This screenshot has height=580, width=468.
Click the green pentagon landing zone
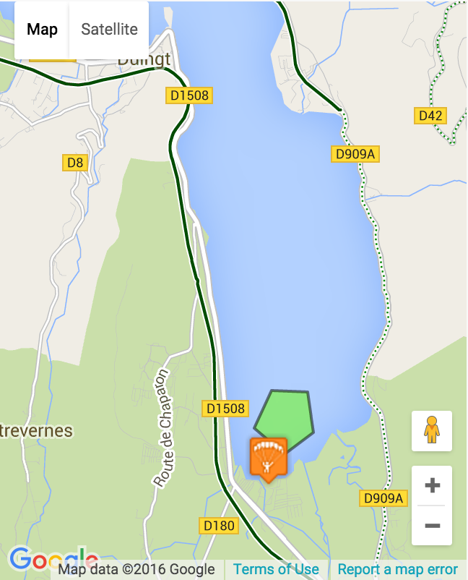pyautogui.click(x=285, y=416)
